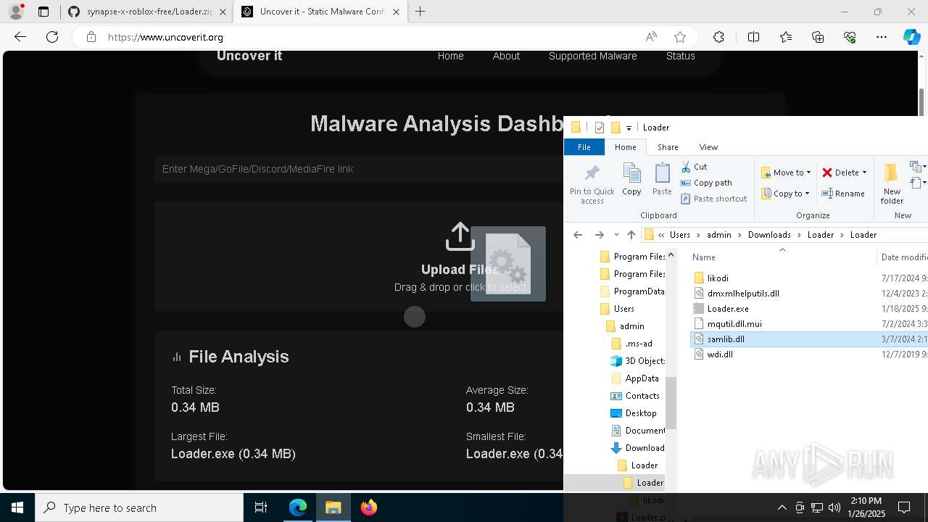Viewport: 928px width, 522px height.
Task: Open the File tab in Explorer
Action: point(584,147)
